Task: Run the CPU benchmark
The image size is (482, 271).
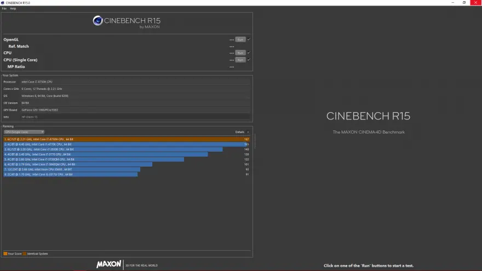Action: (240, 53)
